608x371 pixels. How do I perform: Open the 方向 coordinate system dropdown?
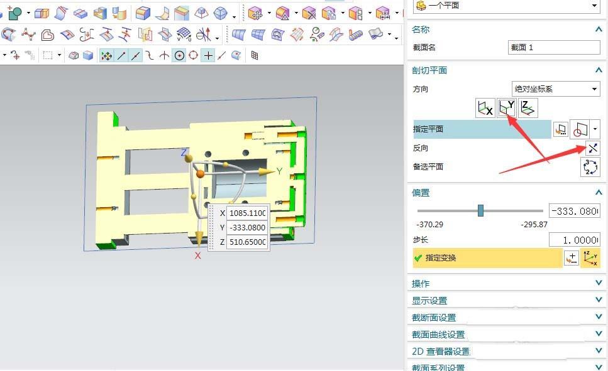click(x=554, y=89)
